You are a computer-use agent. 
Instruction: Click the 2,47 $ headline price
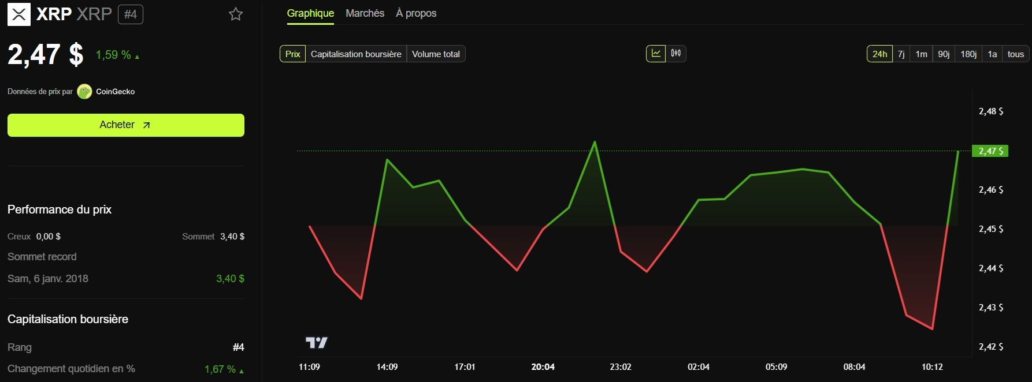(46, 55)
